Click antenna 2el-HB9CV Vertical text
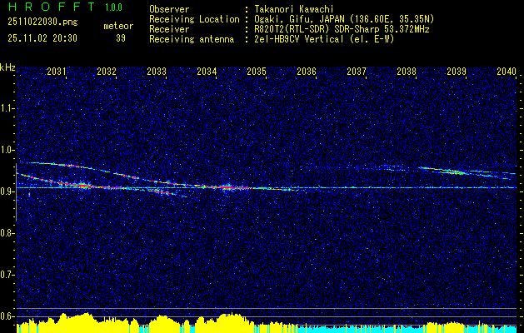 point(324,39)
